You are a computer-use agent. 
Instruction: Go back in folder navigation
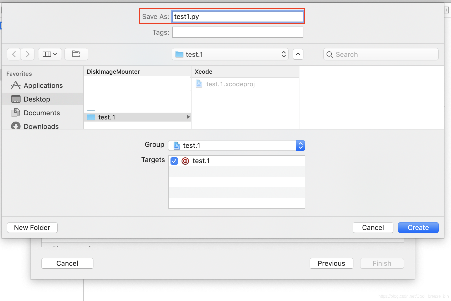coord(14,54)
